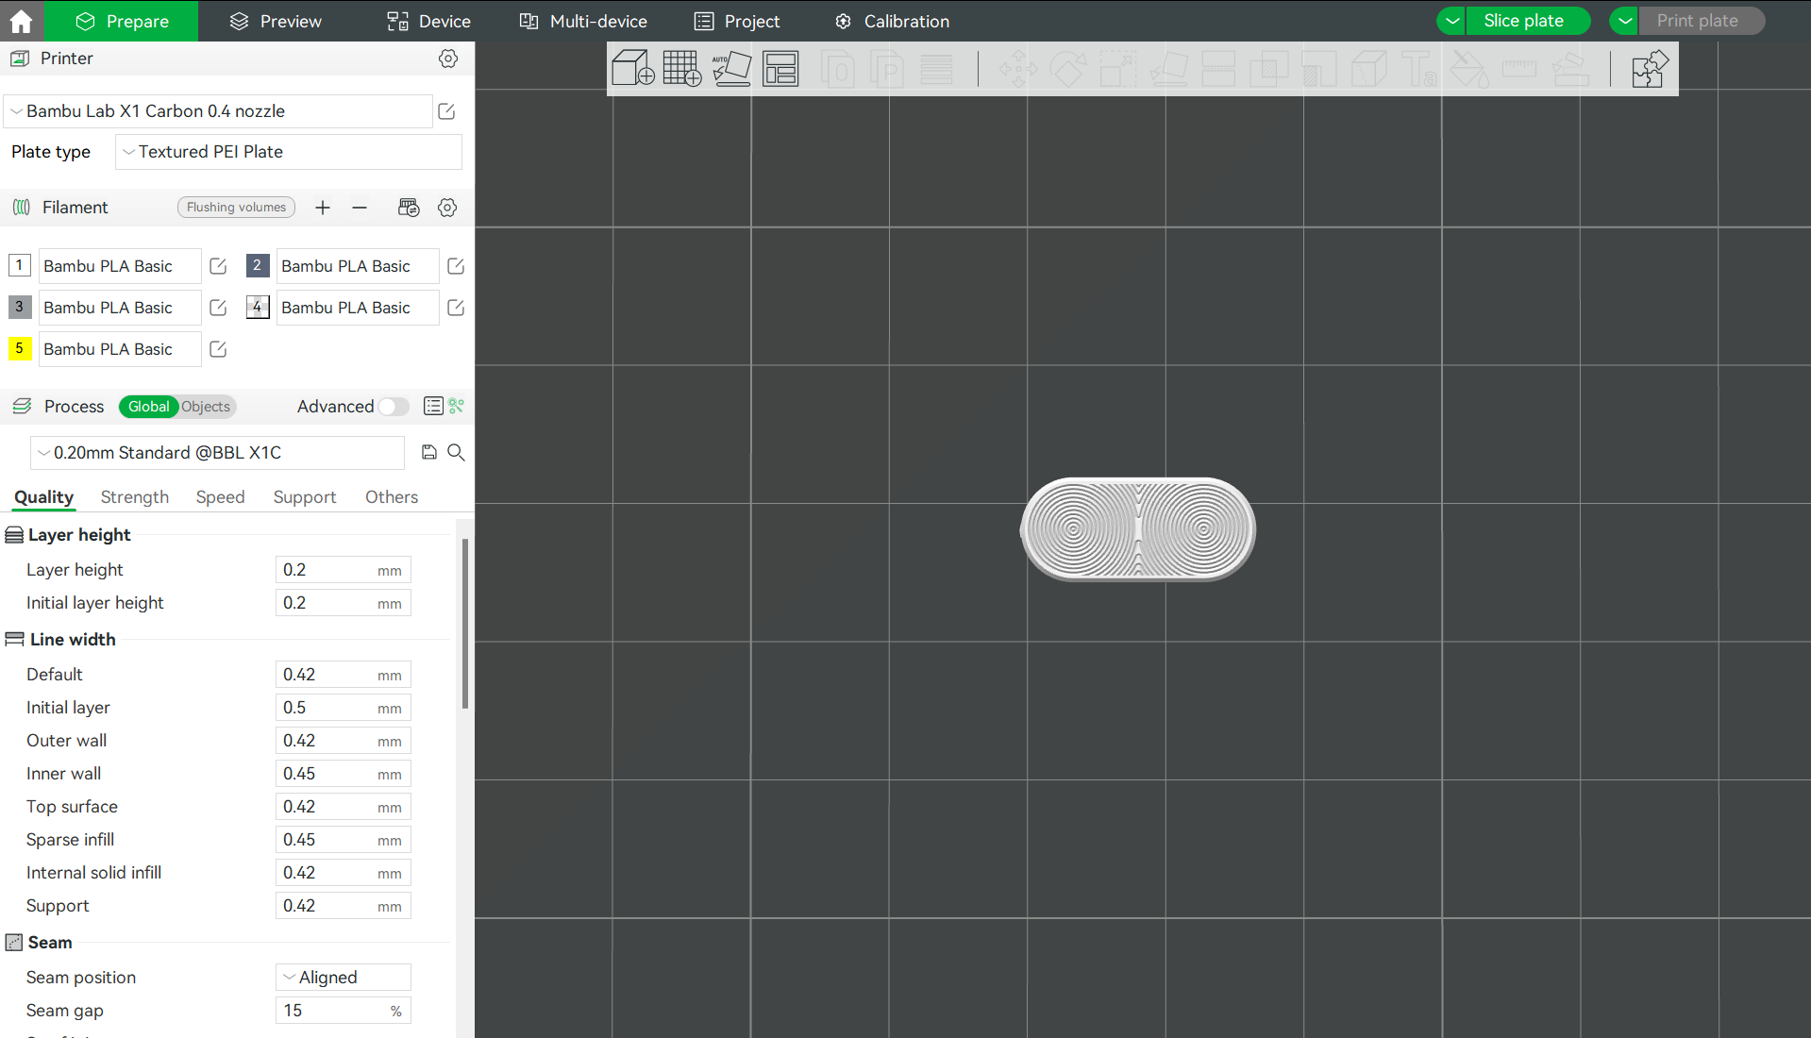This screenshot has height=1038, width=1811.
Task: Click the compare presets icon
Action: 457,407
